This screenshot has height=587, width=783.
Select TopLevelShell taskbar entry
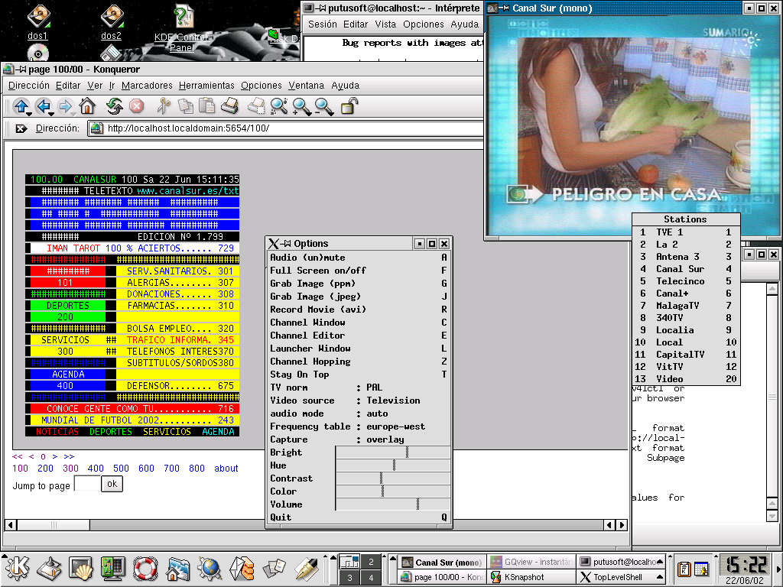(621, 577)
